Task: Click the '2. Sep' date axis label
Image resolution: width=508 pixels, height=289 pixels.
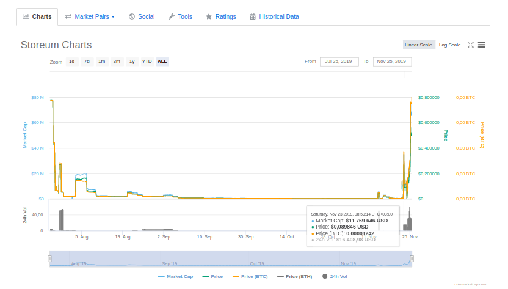Action: (x=164, y=237)
